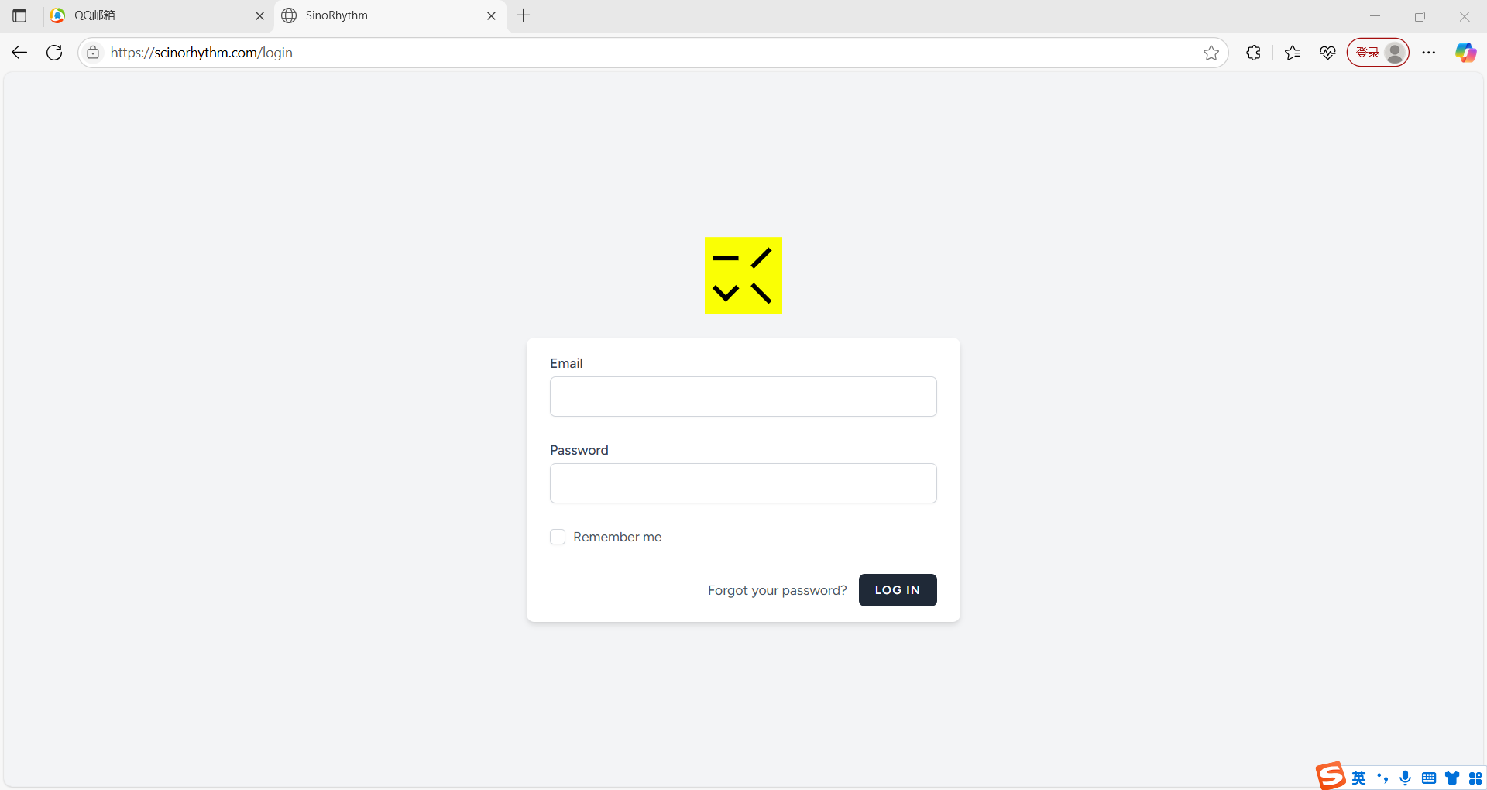
Task: Open the Copilot sidebar icon
Action: 1465,53
